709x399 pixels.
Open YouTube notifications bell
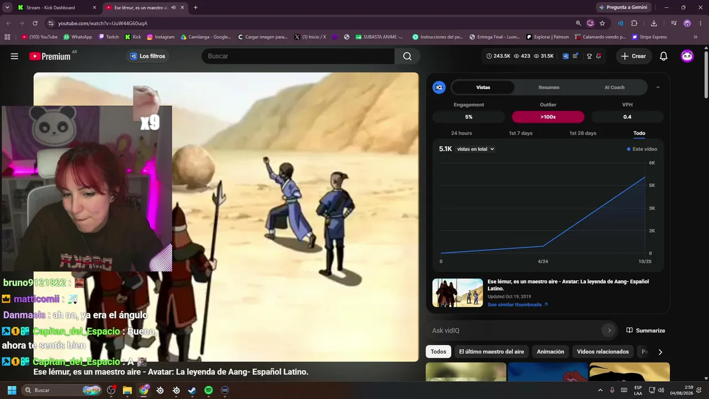click(664, 56)
